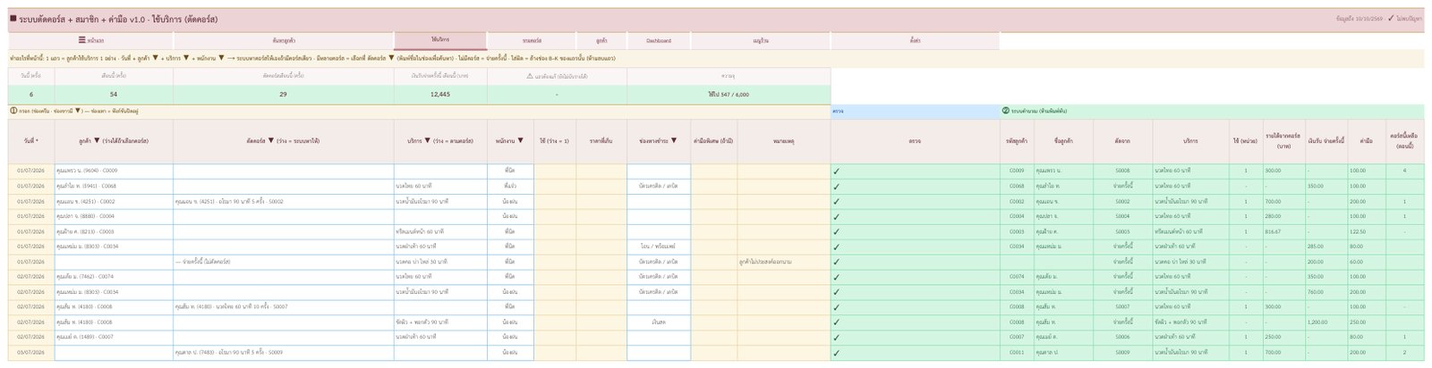Select customer cell (8880) · C0004
This screenshot has height=368, width=1432.
[114, 216]
